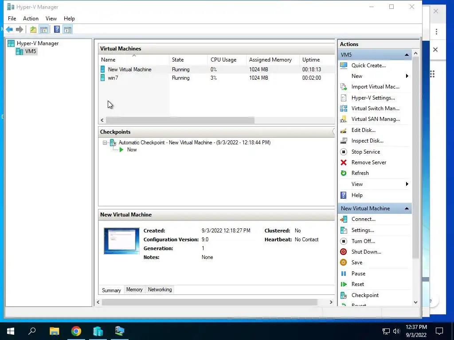Click the details pane right scroll arrow
This screenshot has height=340, width=454.
point(331,302)
